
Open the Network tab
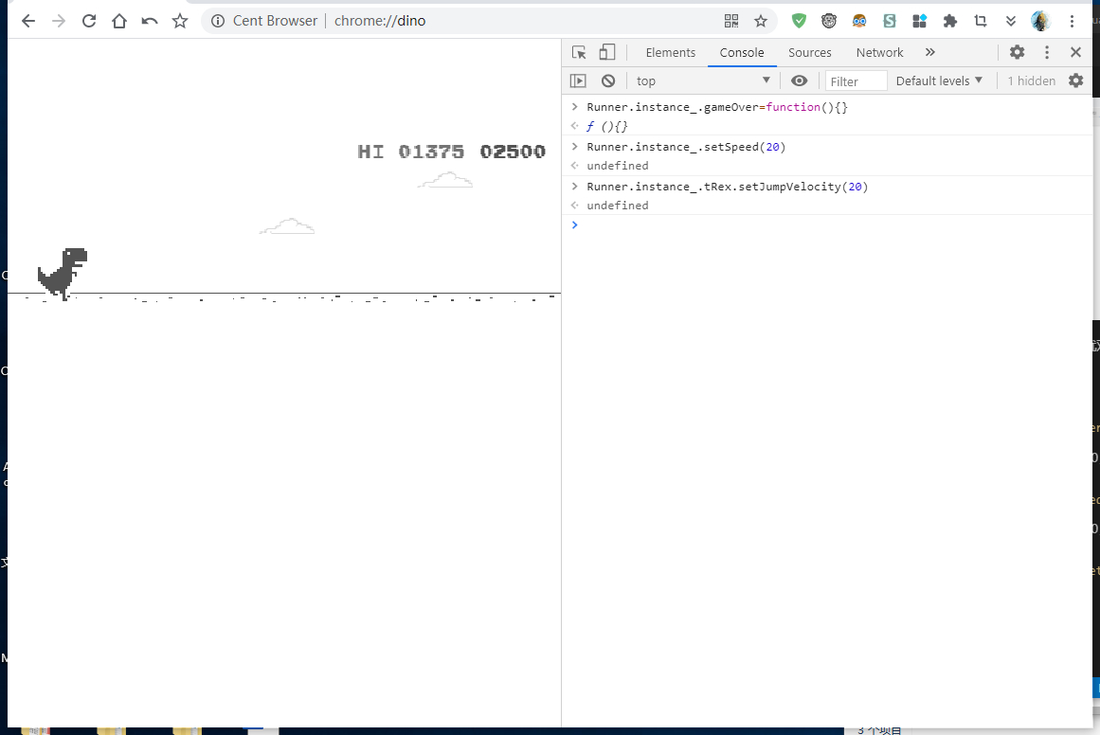click(879, 53)
